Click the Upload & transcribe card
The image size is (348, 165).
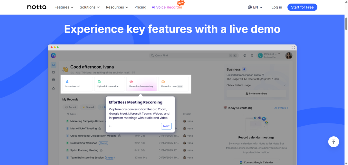click(x=110, y=84)
